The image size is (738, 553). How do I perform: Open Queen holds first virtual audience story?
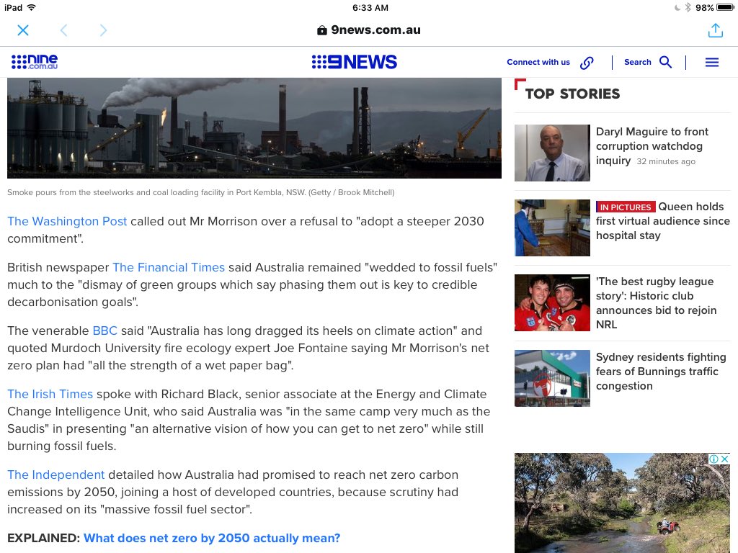[663, 221]
